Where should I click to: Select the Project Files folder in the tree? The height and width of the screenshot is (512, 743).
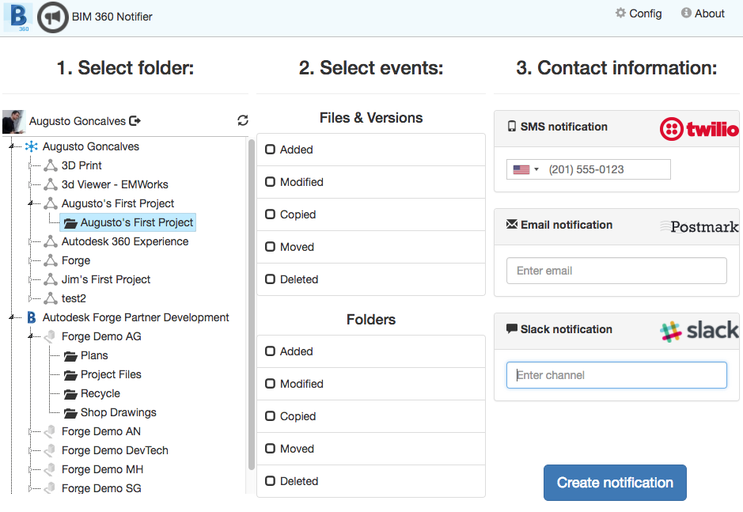point(110,374)
